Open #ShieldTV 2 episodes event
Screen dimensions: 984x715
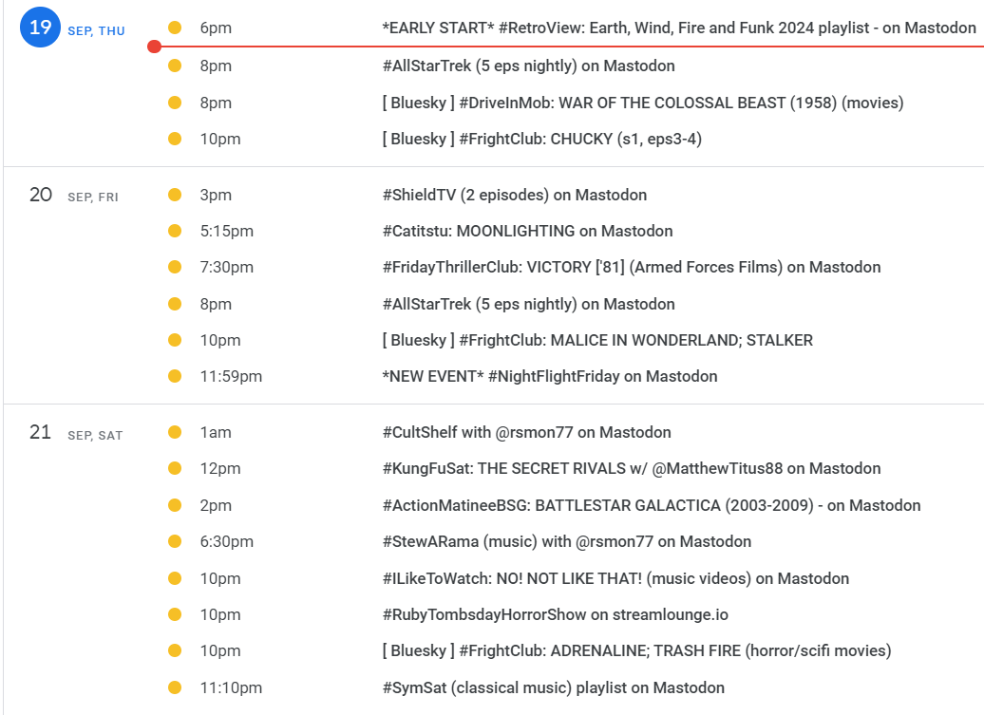(x=515, y=195)
